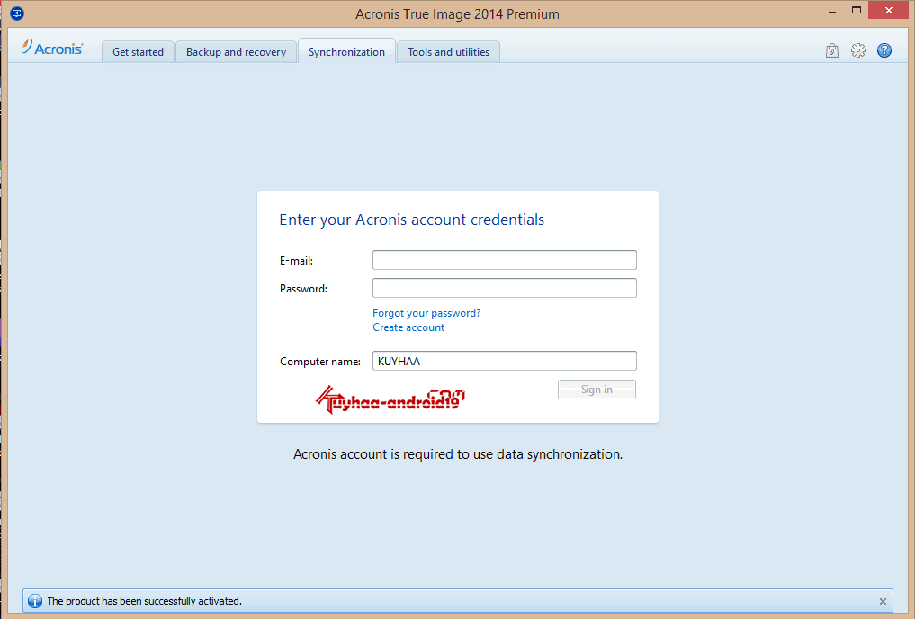
Task: Close the Acronis True Image window
Action: (889, 11)
